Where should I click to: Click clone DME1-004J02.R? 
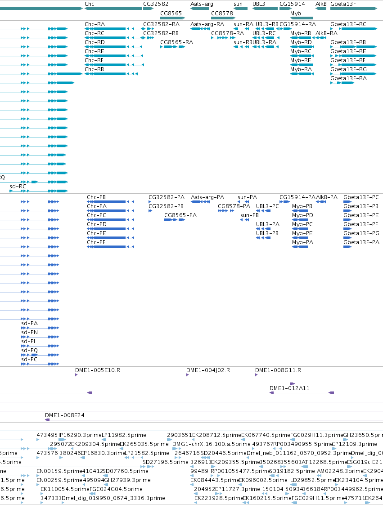(x=208, y=370)
